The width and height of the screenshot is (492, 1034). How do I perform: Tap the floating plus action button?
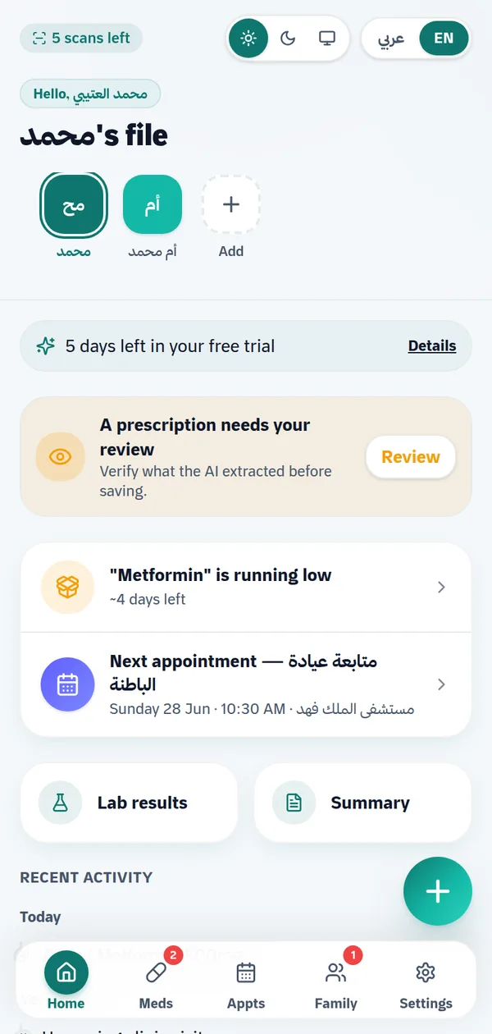(x=438, y=891)
